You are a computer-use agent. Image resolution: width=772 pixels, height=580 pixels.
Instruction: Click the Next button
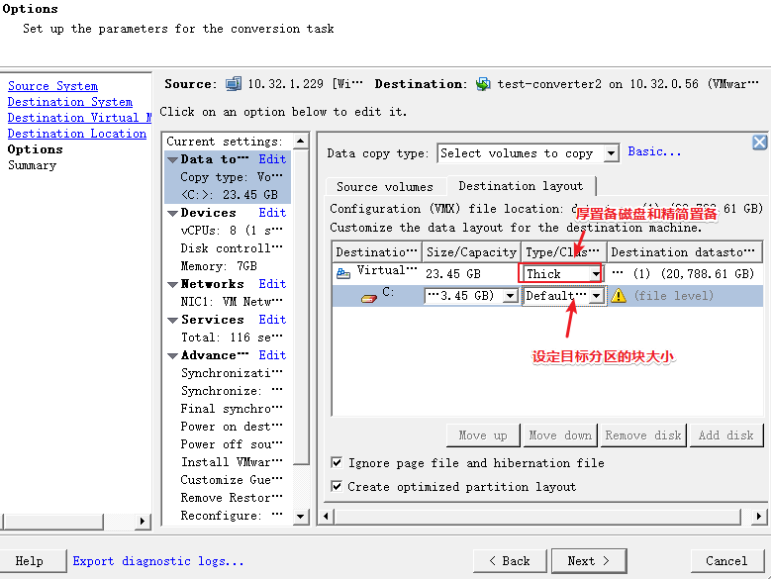[x=590, y=560]
